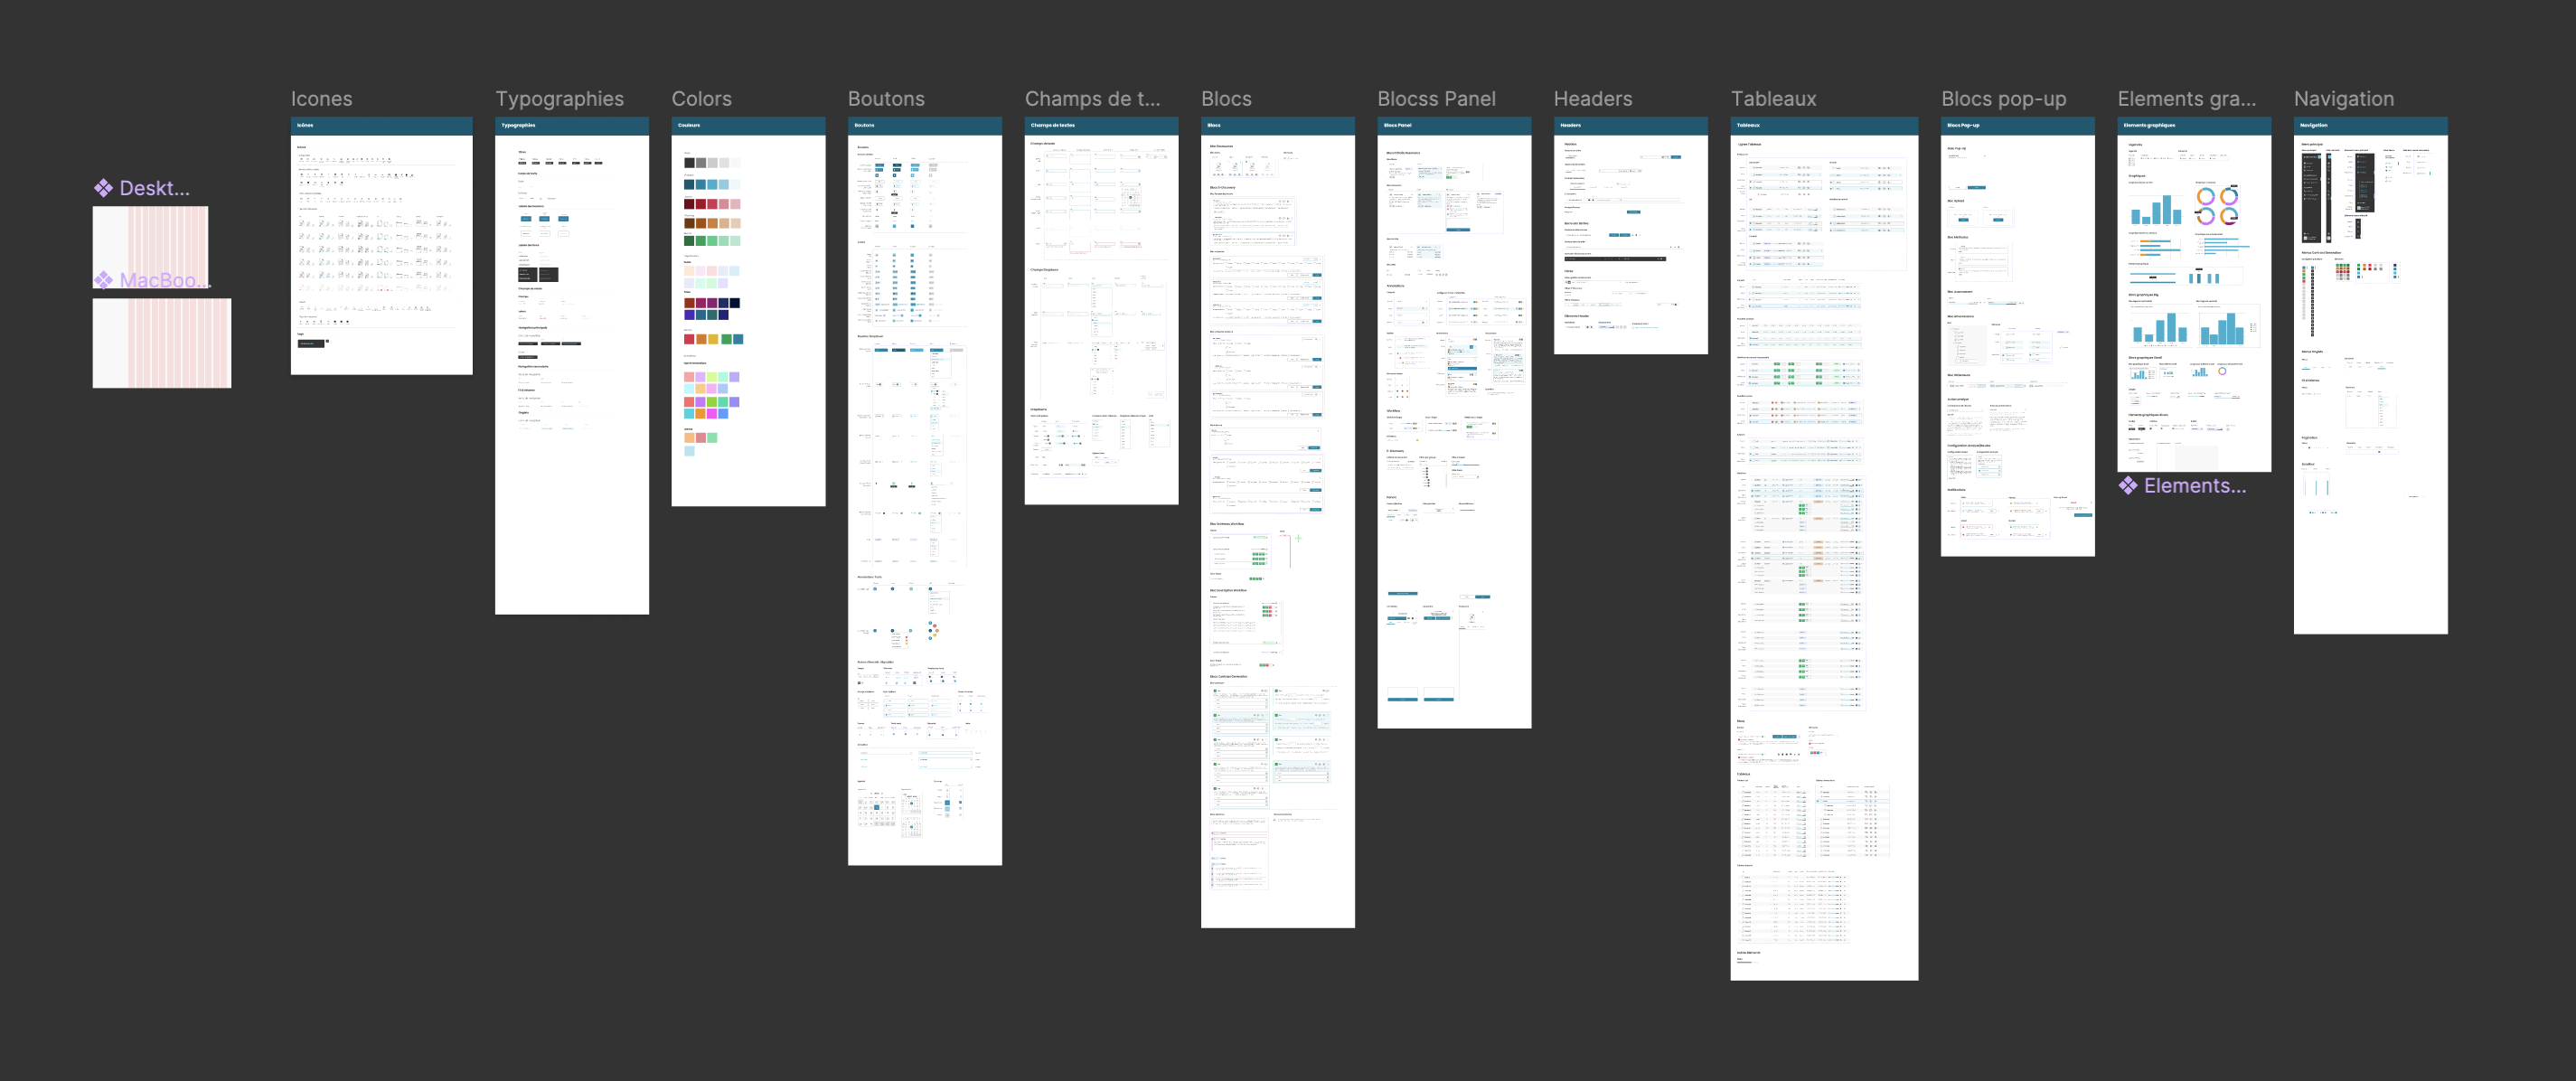Select the Blocs frame label
Viewport: 2576px width, 1081px height.
click(x=1226, y=99)
